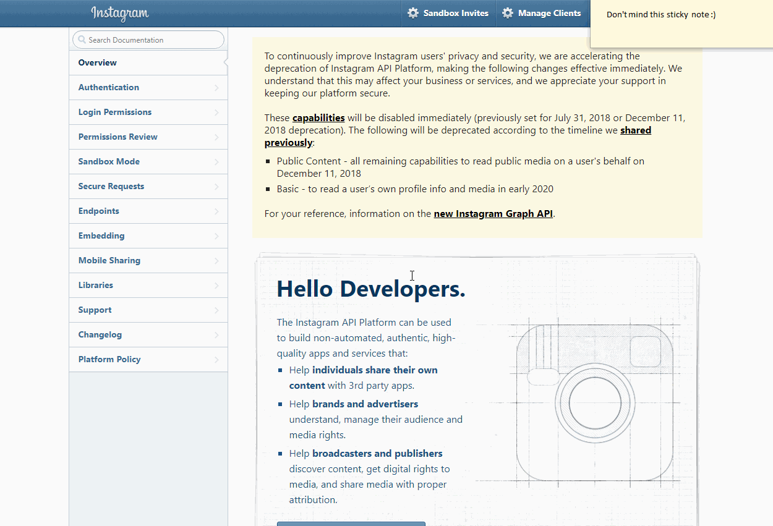Open Sandbox Invites in the header

click(x=456, y=13)
